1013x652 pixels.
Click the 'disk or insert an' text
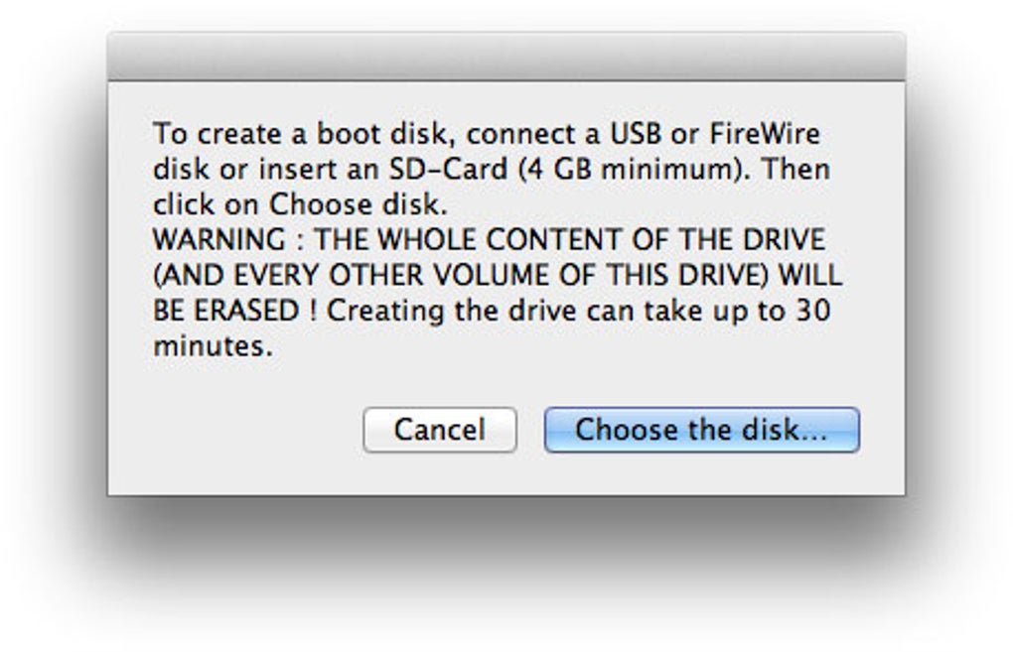coord(257,170)
